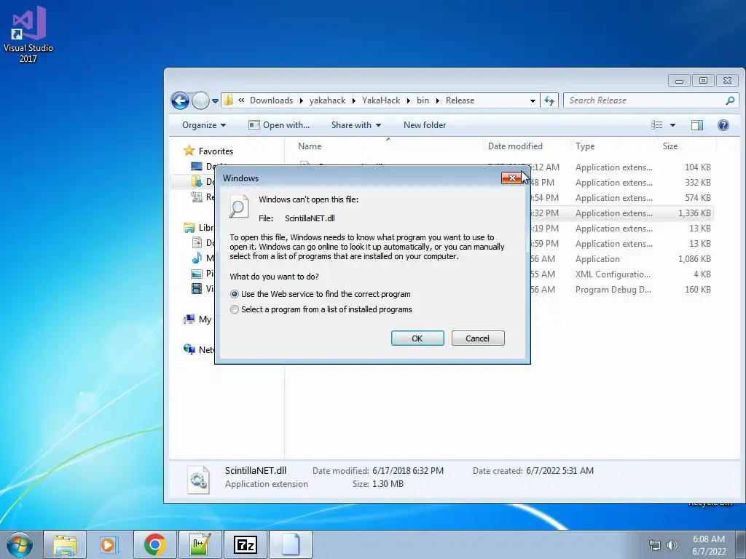
Task: Click the network tray icon
Action: (x=655, y=545)
